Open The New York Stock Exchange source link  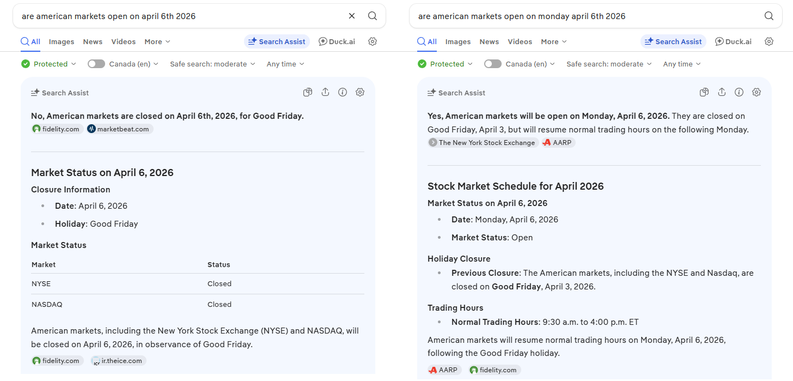point(483,143)
